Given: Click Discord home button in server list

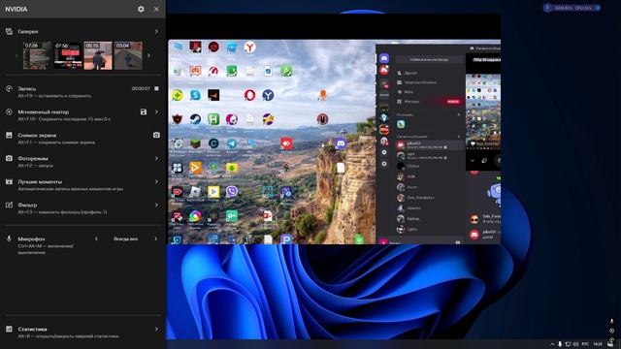Looking at the screenshot, I should pos(384,58).
